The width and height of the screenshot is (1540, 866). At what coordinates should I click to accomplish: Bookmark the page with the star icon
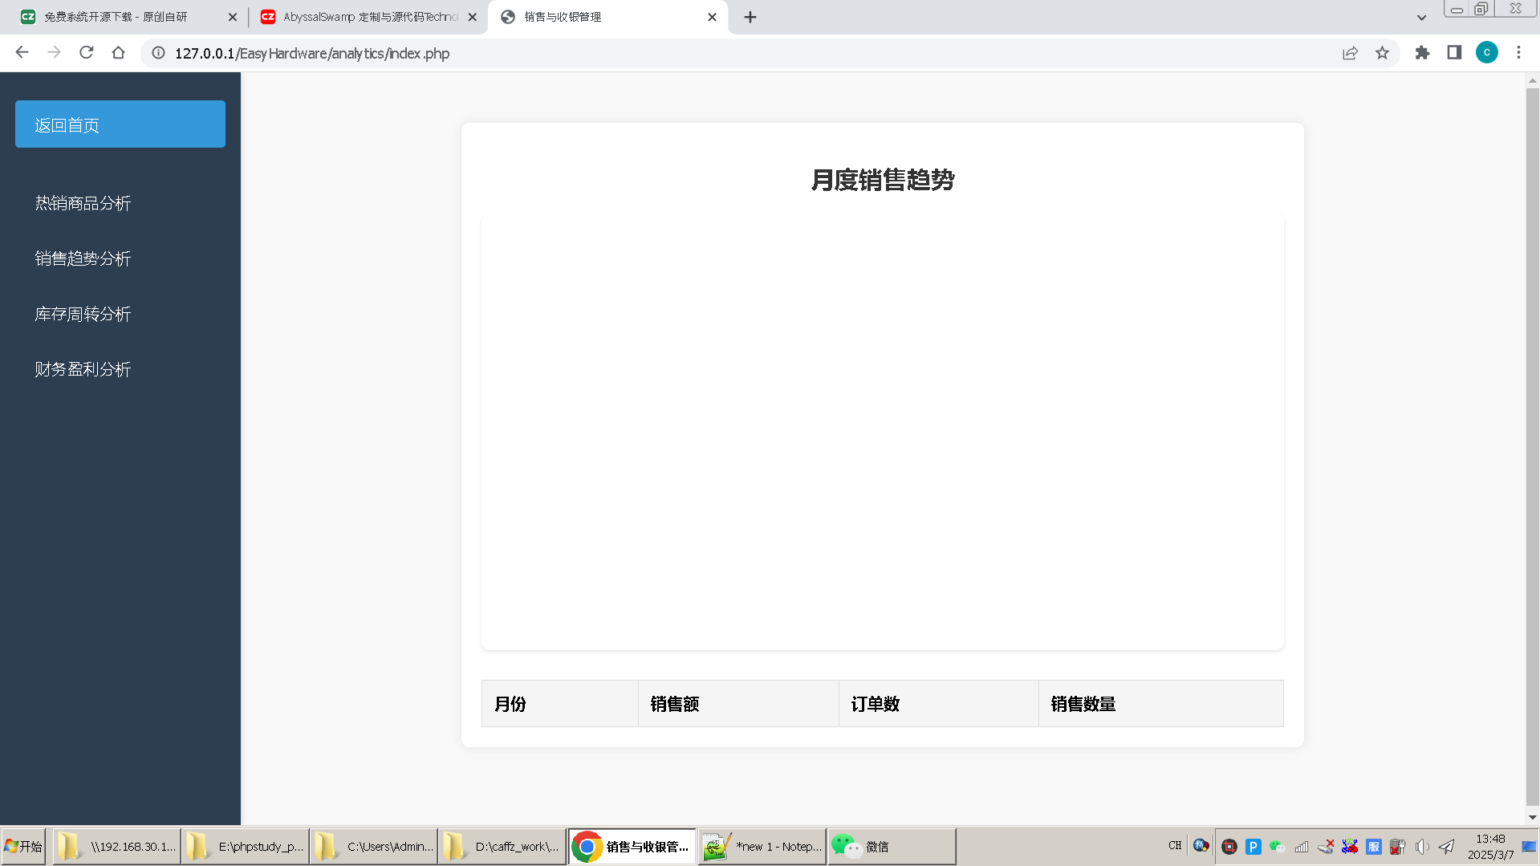point(1382,53)
